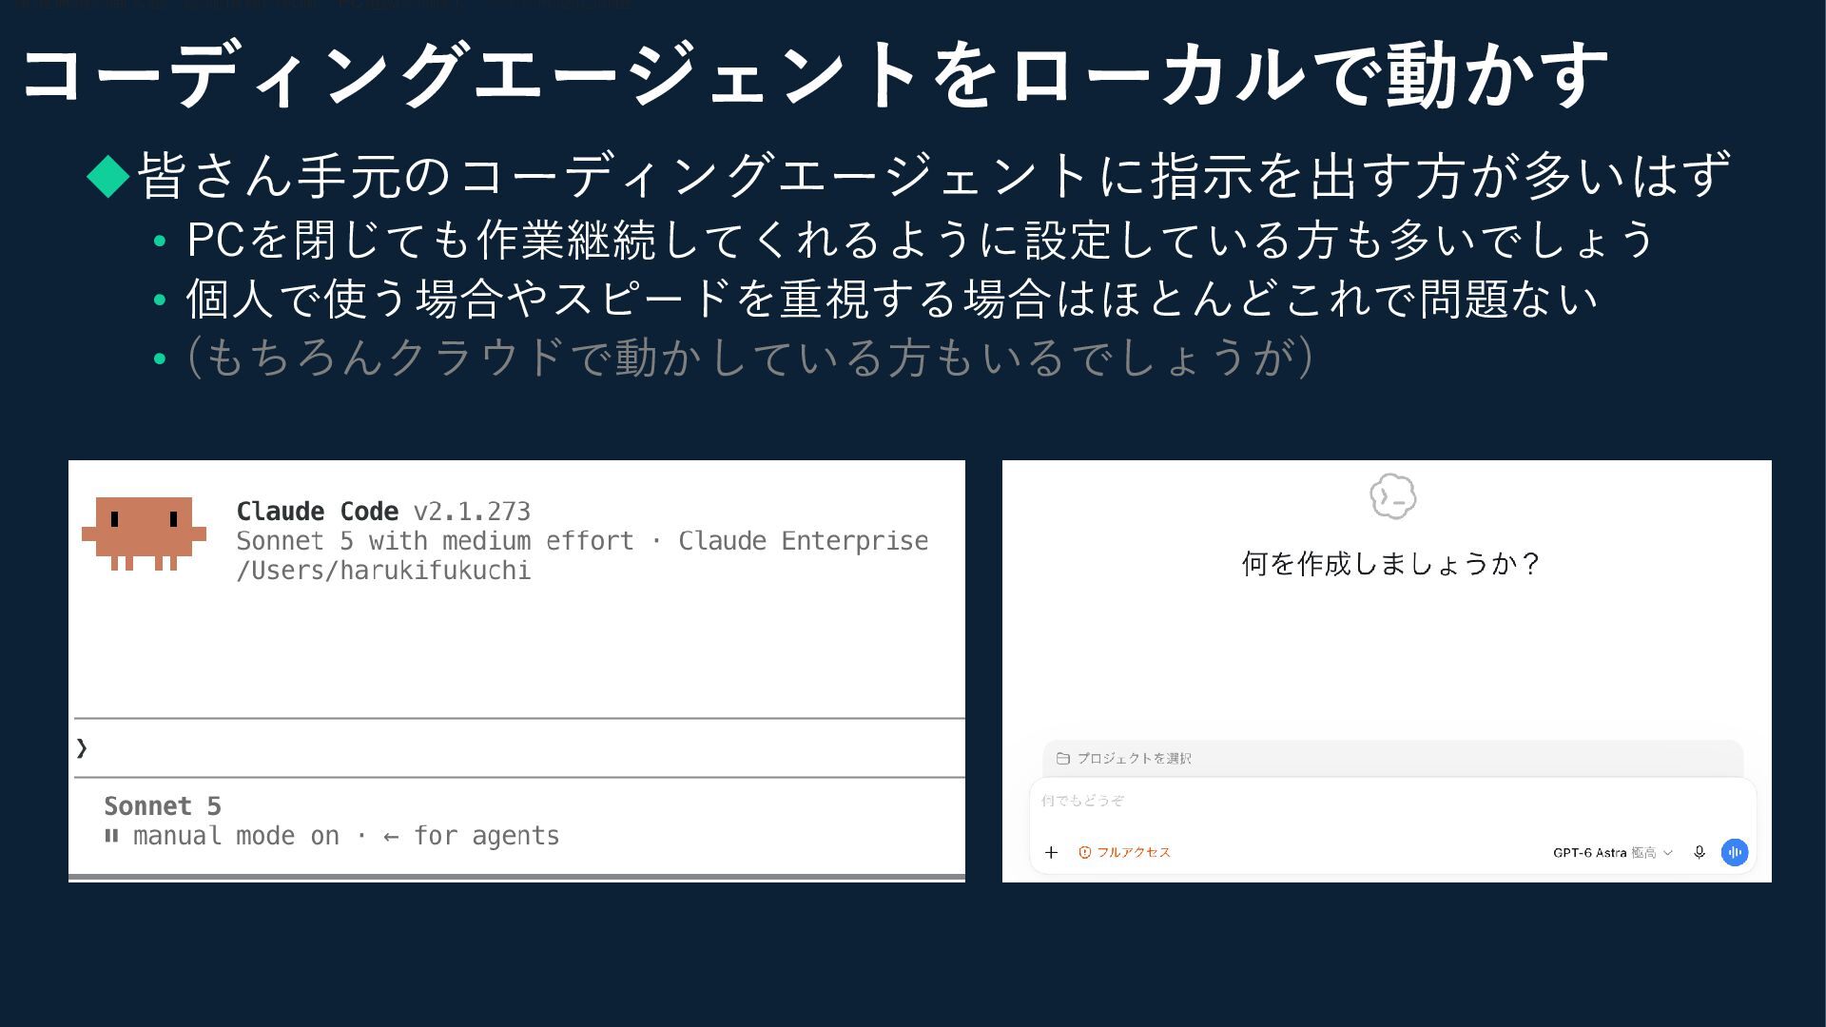Click the /Users/harukifukuchi path text
The width and height of the screenshot is (1826, 1027).
point(383,571)
